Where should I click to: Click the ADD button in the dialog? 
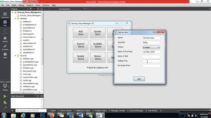(x=139, y=79)
